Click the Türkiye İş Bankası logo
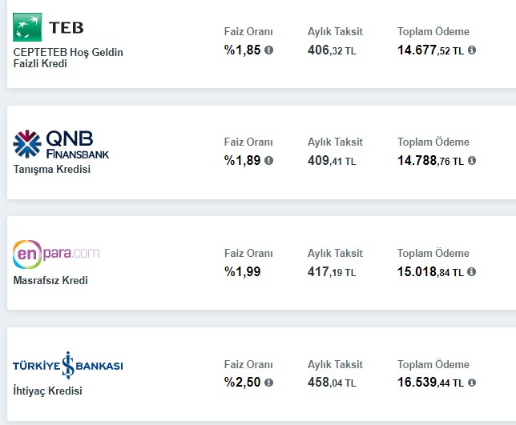Screen dimensions: 516x425 pos(68,366)
